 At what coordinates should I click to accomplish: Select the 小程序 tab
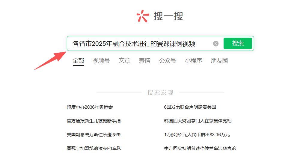tap(193, 61)
